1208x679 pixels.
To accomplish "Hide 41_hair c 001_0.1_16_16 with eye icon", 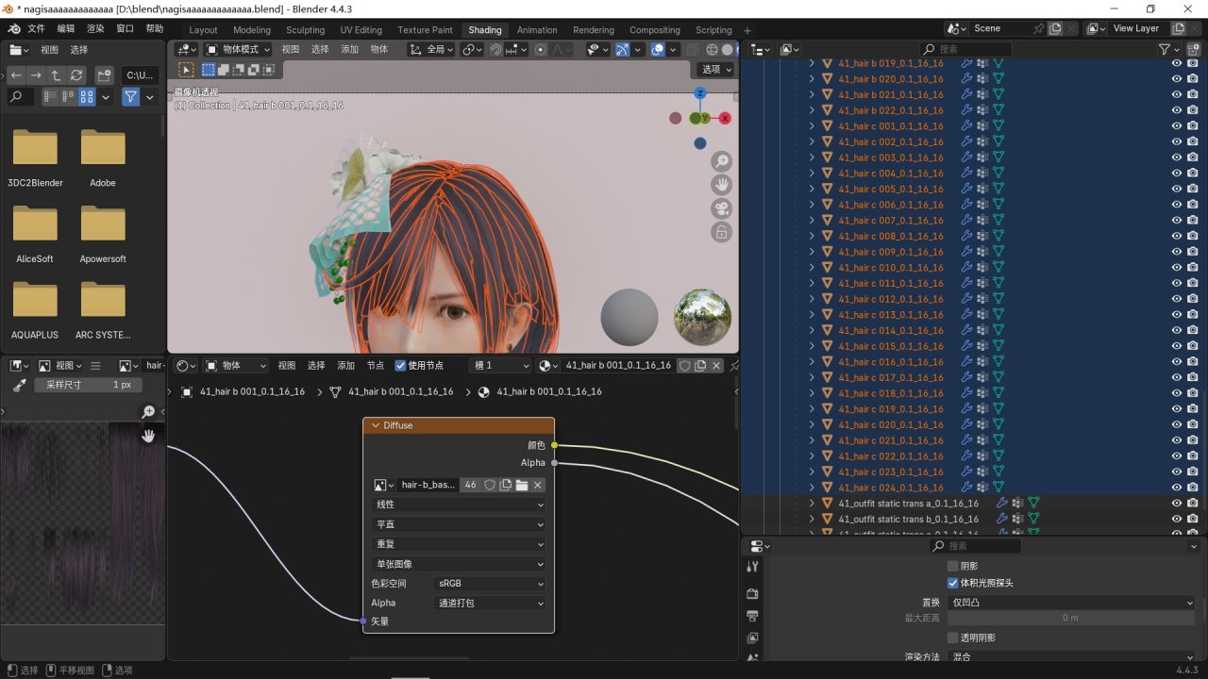I will [1177, 126].
